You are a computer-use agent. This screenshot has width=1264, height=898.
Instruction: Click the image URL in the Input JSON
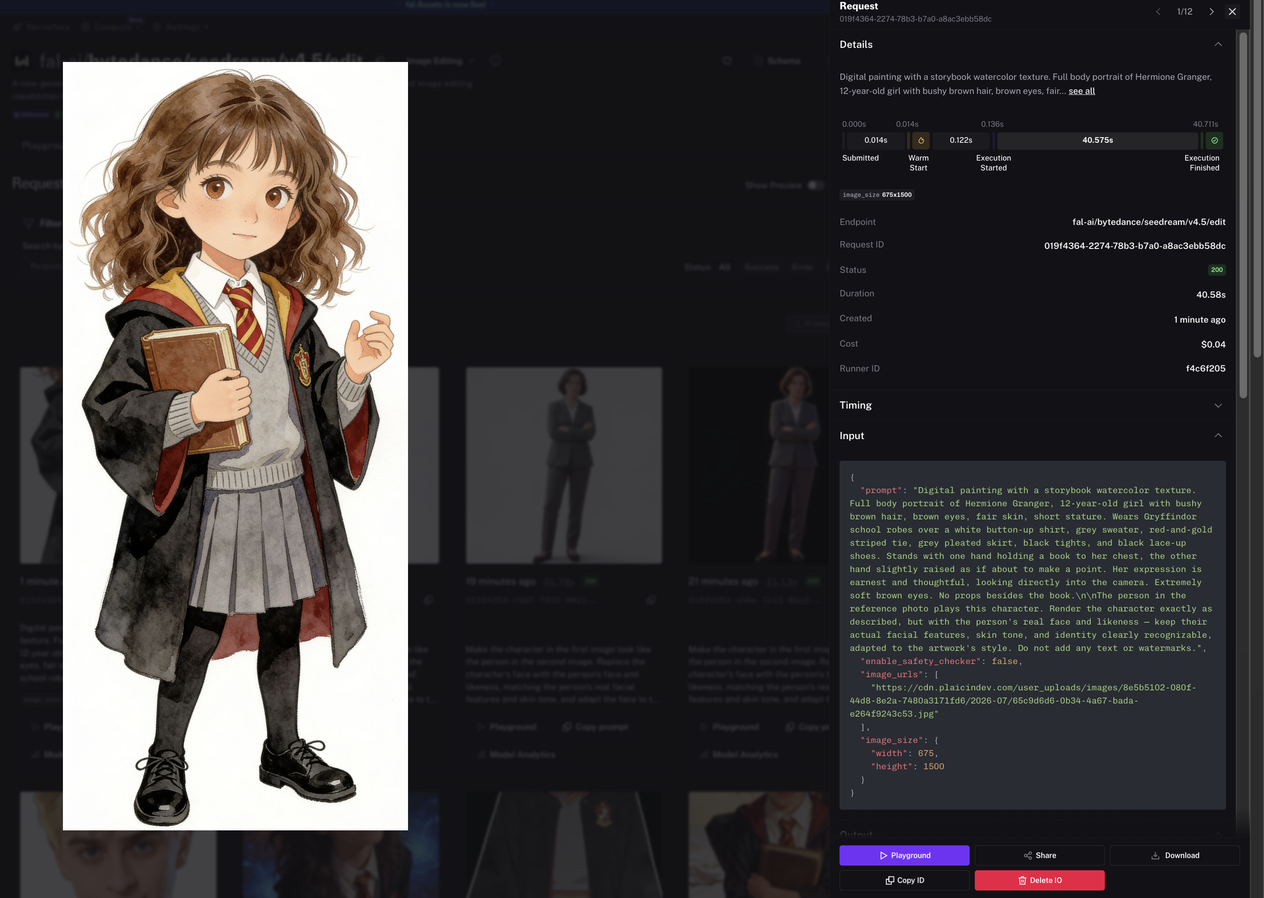pyautogui.click(x=1023, y=701)
